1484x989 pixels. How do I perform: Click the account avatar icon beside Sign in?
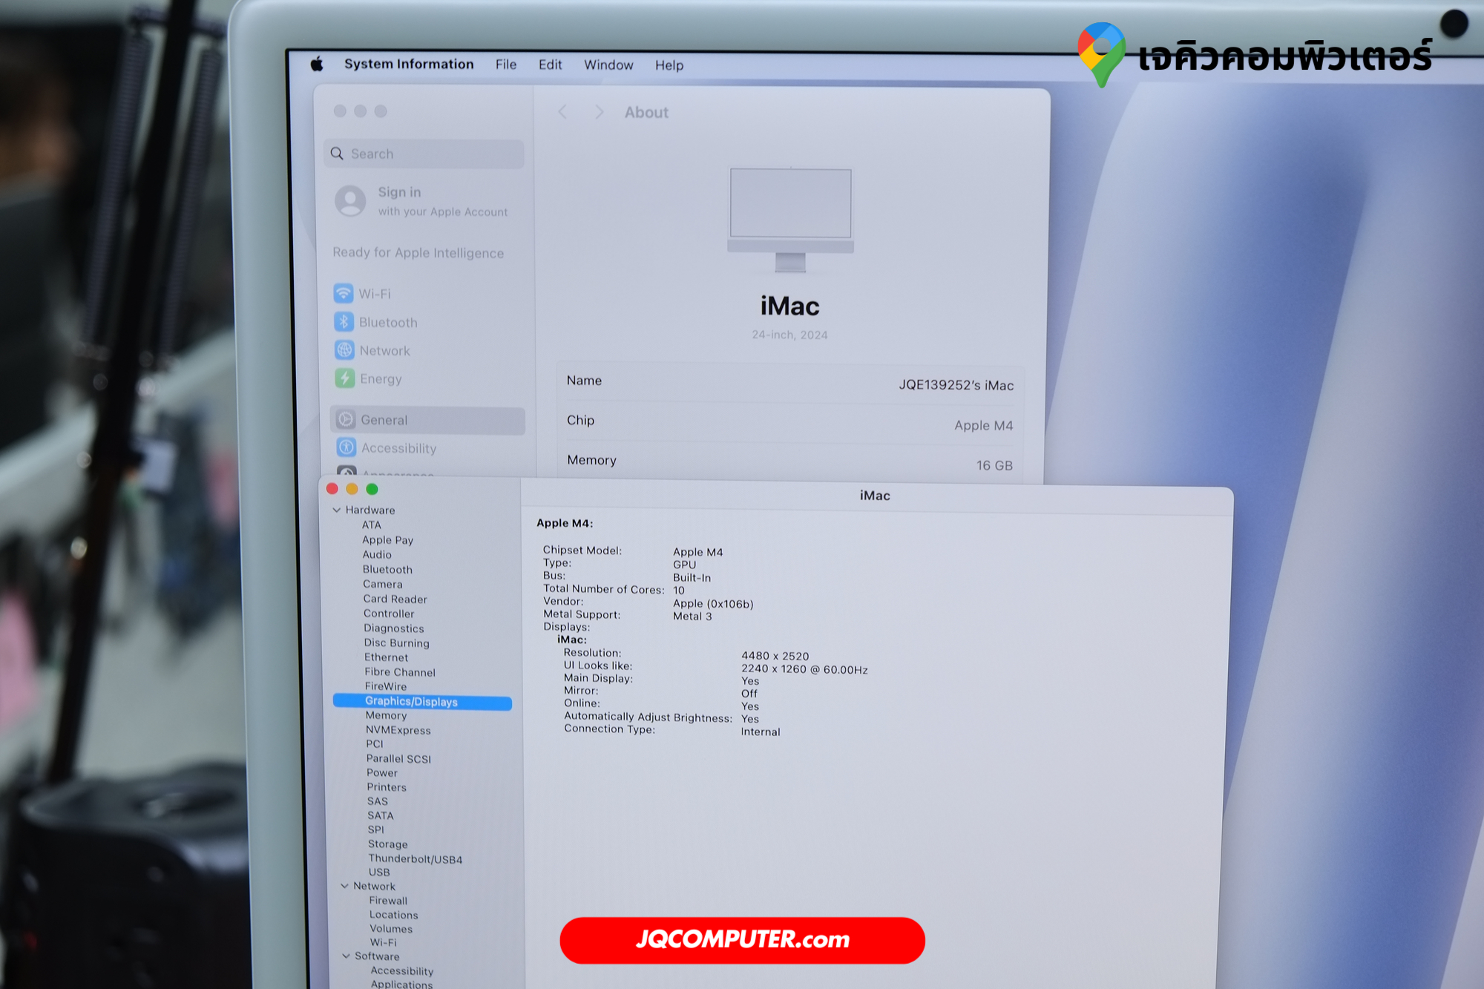click(350, 201)
